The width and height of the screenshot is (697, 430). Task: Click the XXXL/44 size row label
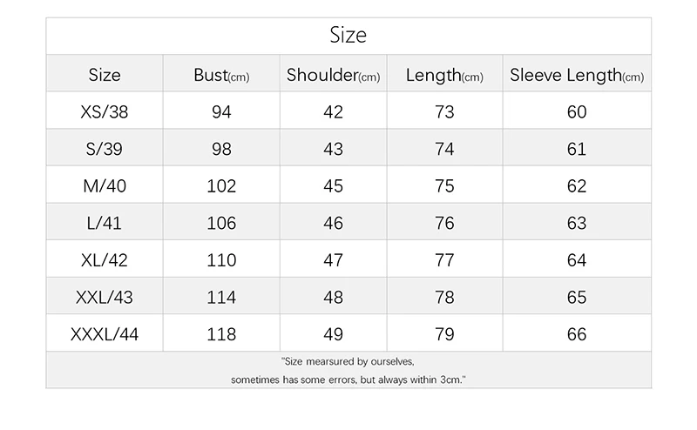[x=105, y=334]
